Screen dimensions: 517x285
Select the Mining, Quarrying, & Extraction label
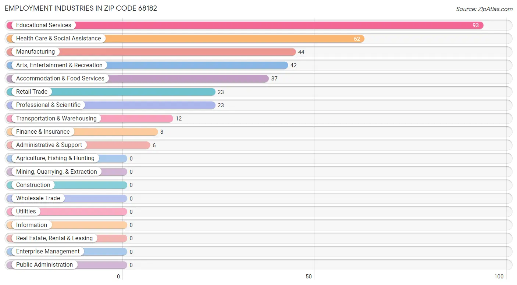click(x=57, y=172)
